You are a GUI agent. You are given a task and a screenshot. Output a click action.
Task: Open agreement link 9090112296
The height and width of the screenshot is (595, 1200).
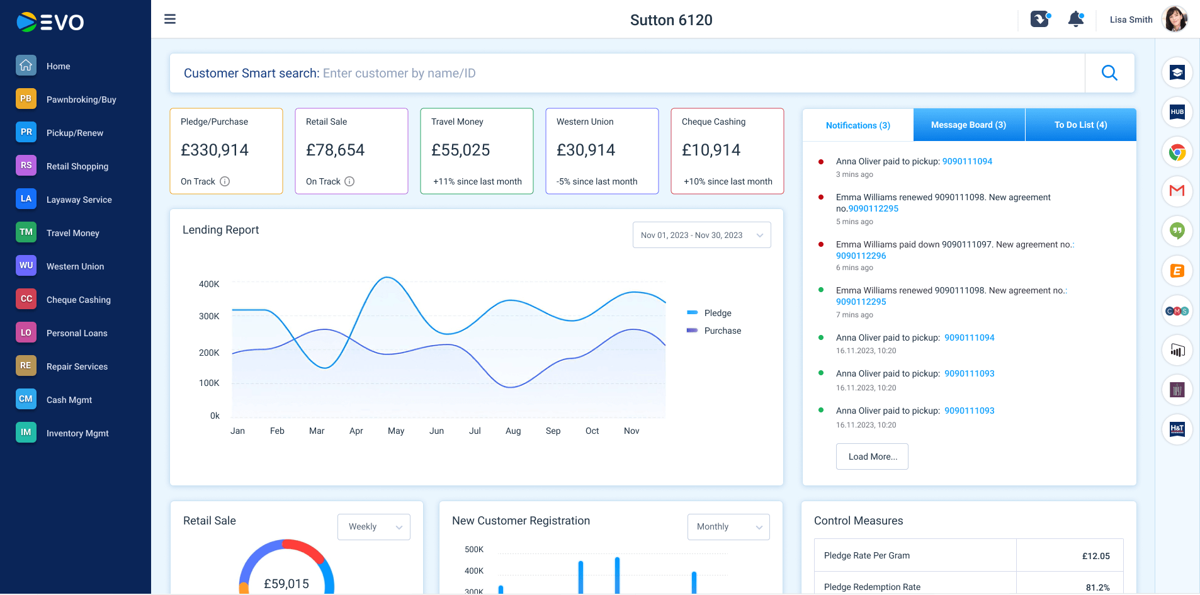coord(861,256)
